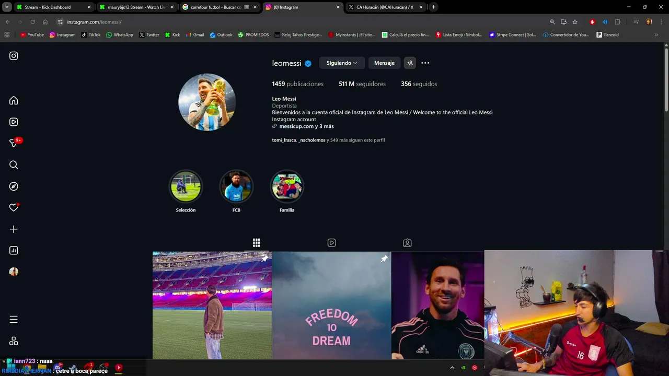Open Selección story highlight
The height and width of the screenshot is (376, 669).
pyautogui.click(x=186, y=186)
